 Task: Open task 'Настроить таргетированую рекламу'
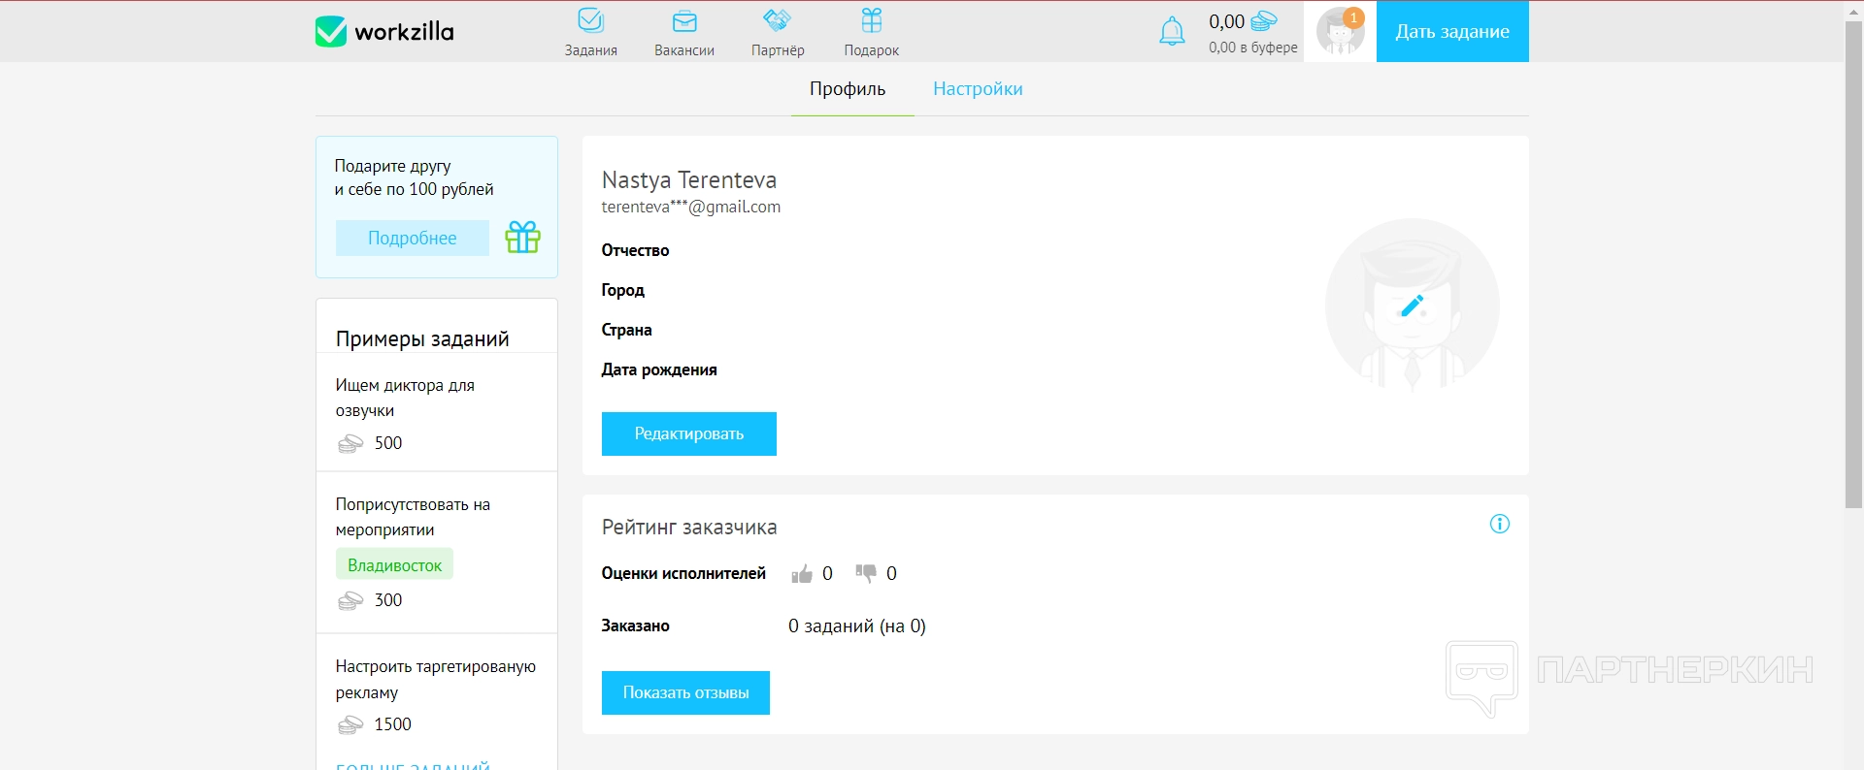pos(436,679)
